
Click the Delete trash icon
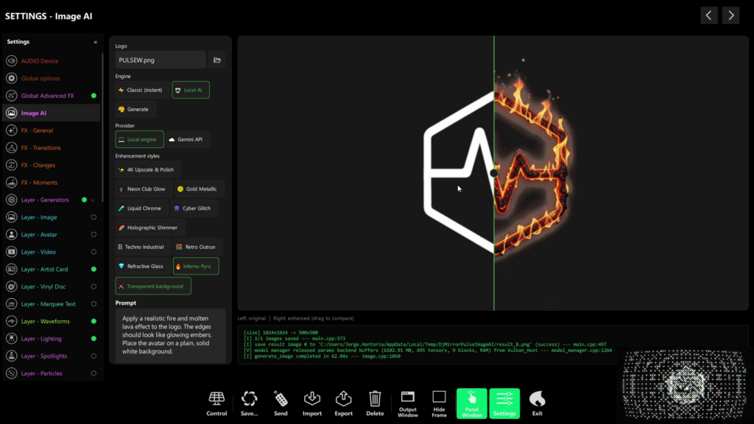tap(375, 403)
